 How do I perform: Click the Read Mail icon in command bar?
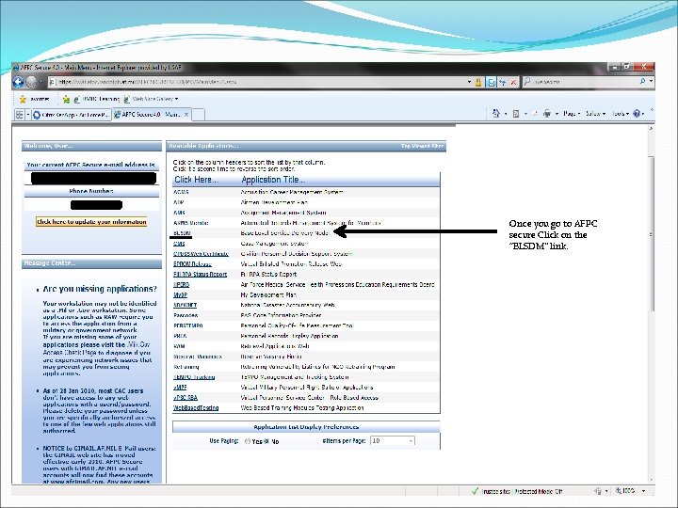(x=535, y=114)
